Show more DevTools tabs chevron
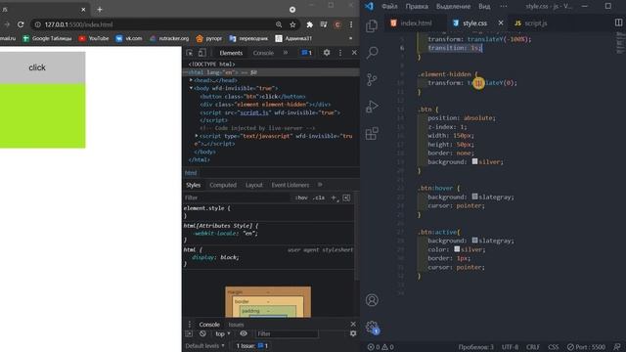This screenshot has width=626, height=352. (x=286, y=52)
